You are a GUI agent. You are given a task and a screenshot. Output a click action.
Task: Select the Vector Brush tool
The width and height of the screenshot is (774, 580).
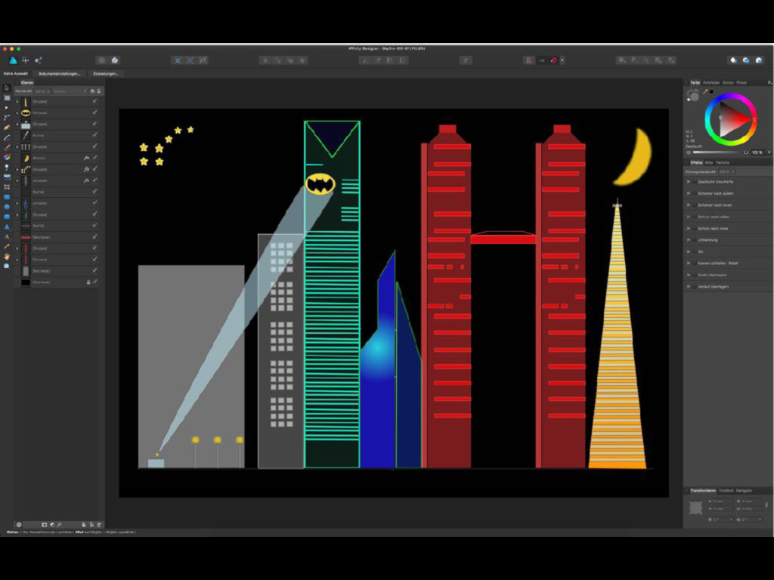6,147
